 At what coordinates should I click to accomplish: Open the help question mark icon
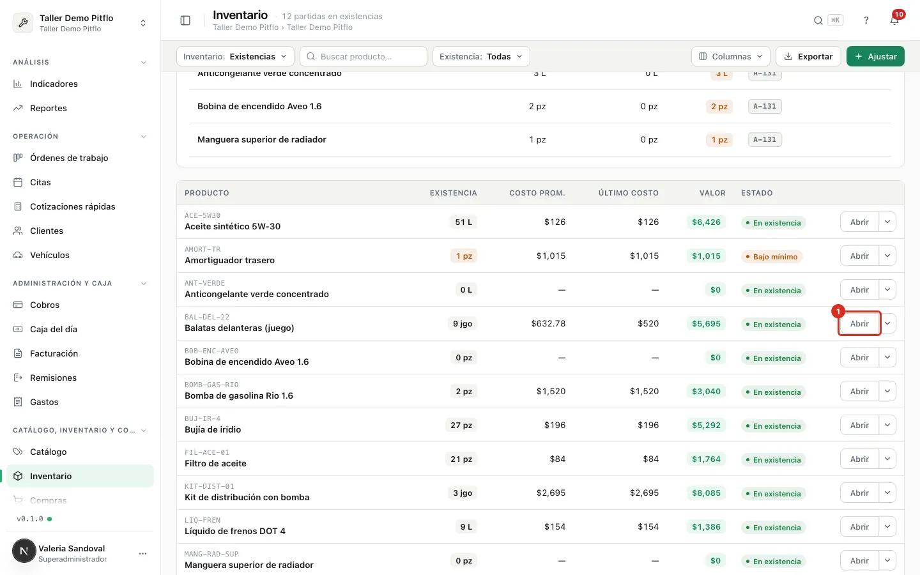tap(866, 20)
